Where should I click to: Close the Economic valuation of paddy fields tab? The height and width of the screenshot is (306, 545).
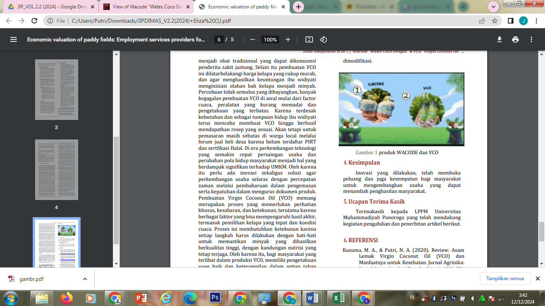(283, 7)
